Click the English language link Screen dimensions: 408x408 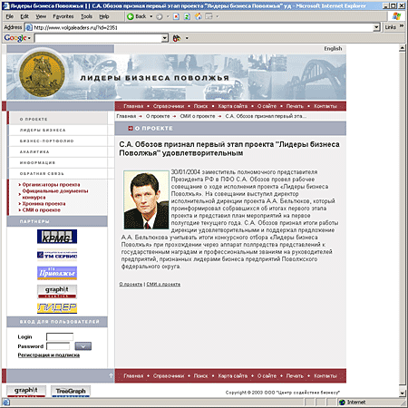click(333, 49)
